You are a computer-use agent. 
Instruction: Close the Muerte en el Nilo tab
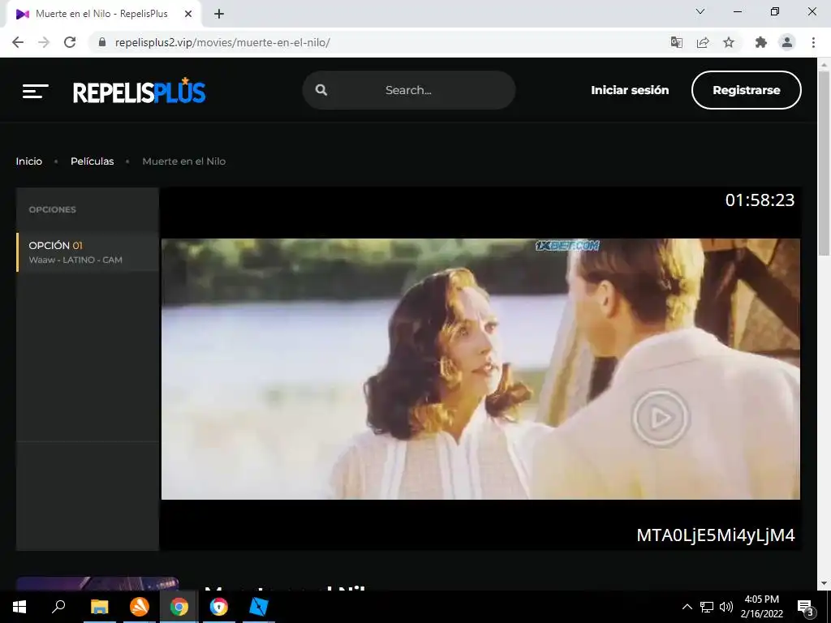click(188, 14)
